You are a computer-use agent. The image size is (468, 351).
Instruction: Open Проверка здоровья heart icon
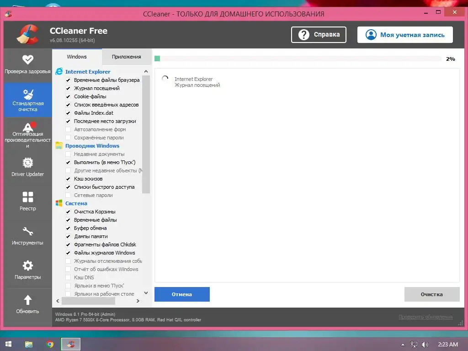[28, 60]
